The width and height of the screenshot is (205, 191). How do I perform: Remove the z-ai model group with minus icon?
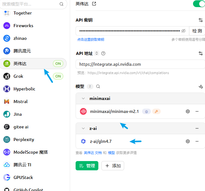click(x=197, y=128)
